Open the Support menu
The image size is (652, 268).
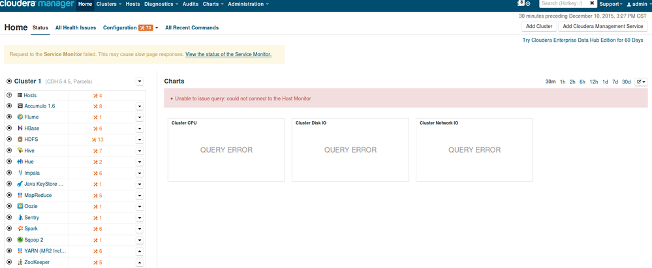pyautogui.click(x=610, y=4)
